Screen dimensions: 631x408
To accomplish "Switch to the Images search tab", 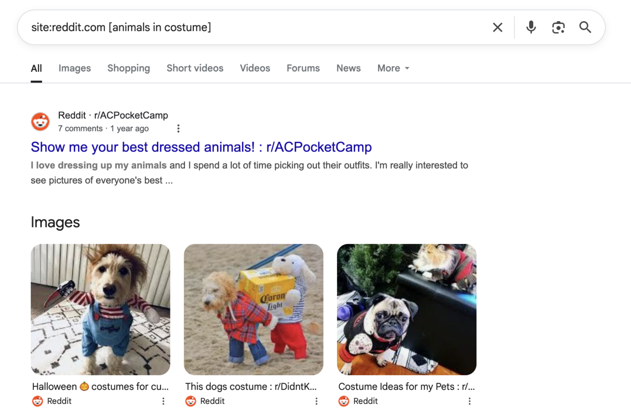I will point(74,68).
